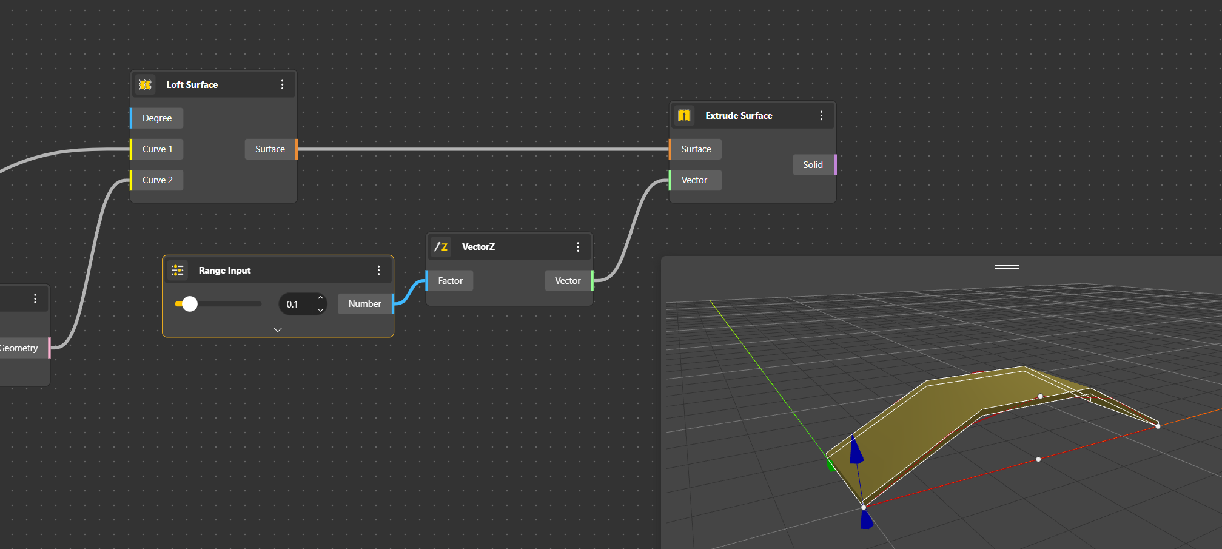Select the Curve 1 input port
The height and width of the screenshot is (549, 1222).
(x=156, y=149)
